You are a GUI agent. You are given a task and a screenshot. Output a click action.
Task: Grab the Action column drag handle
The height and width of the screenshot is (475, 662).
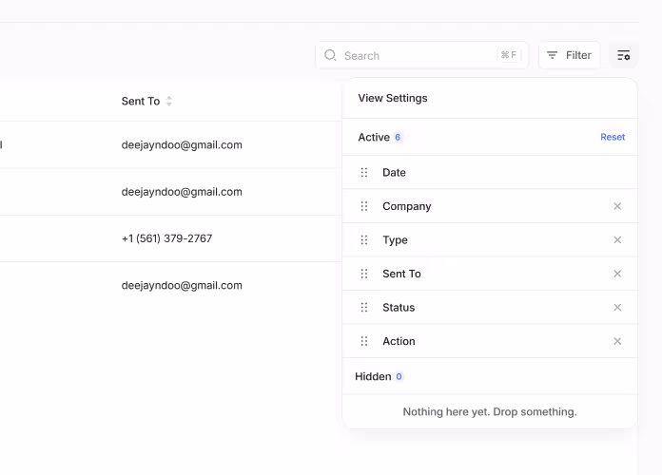[x=364, y=341]
